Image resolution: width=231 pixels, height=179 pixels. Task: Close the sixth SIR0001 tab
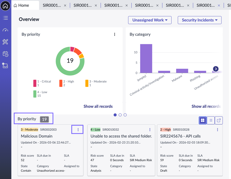219,5
